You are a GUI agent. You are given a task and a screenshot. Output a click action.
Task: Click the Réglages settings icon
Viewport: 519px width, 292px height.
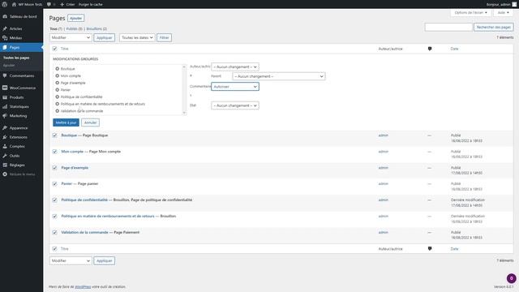[5, 165]
